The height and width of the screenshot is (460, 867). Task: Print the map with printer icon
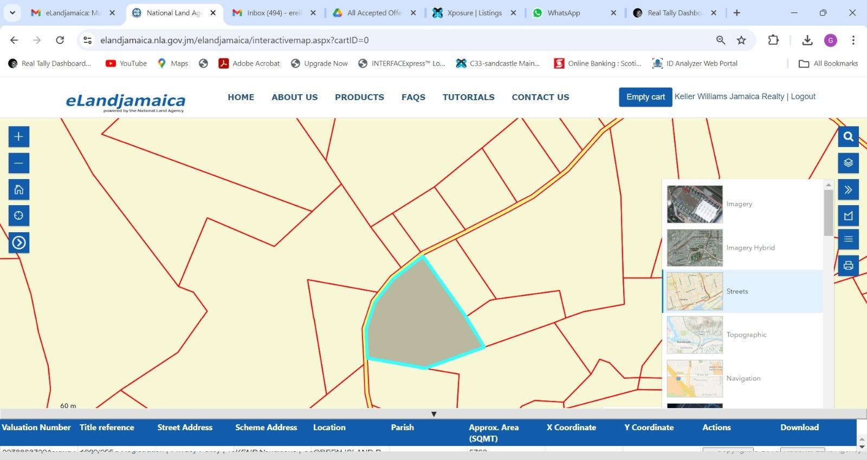[849, 266]
